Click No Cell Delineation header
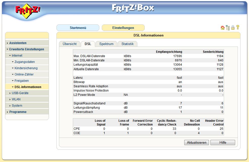The width and height of the screenshot is (249, 162). tap(192, 123)
